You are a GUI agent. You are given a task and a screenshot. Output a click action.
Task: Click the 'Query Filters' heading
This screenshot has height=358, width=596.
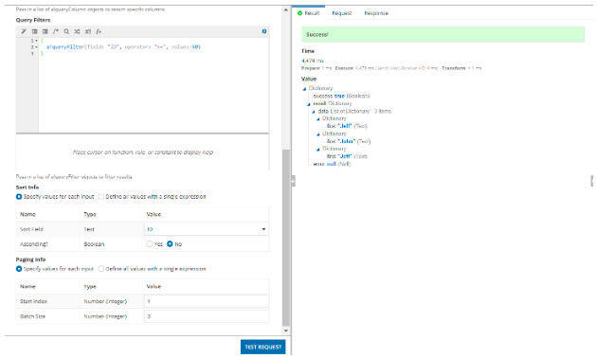[x=33, y=20]
